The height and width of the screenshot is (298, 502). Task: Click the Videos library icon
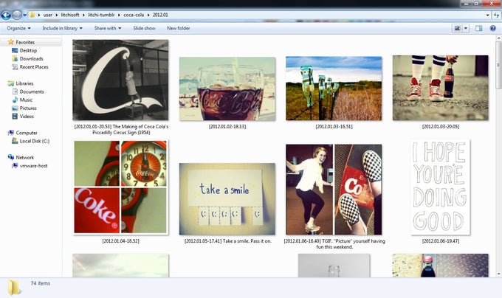[15, 117]
